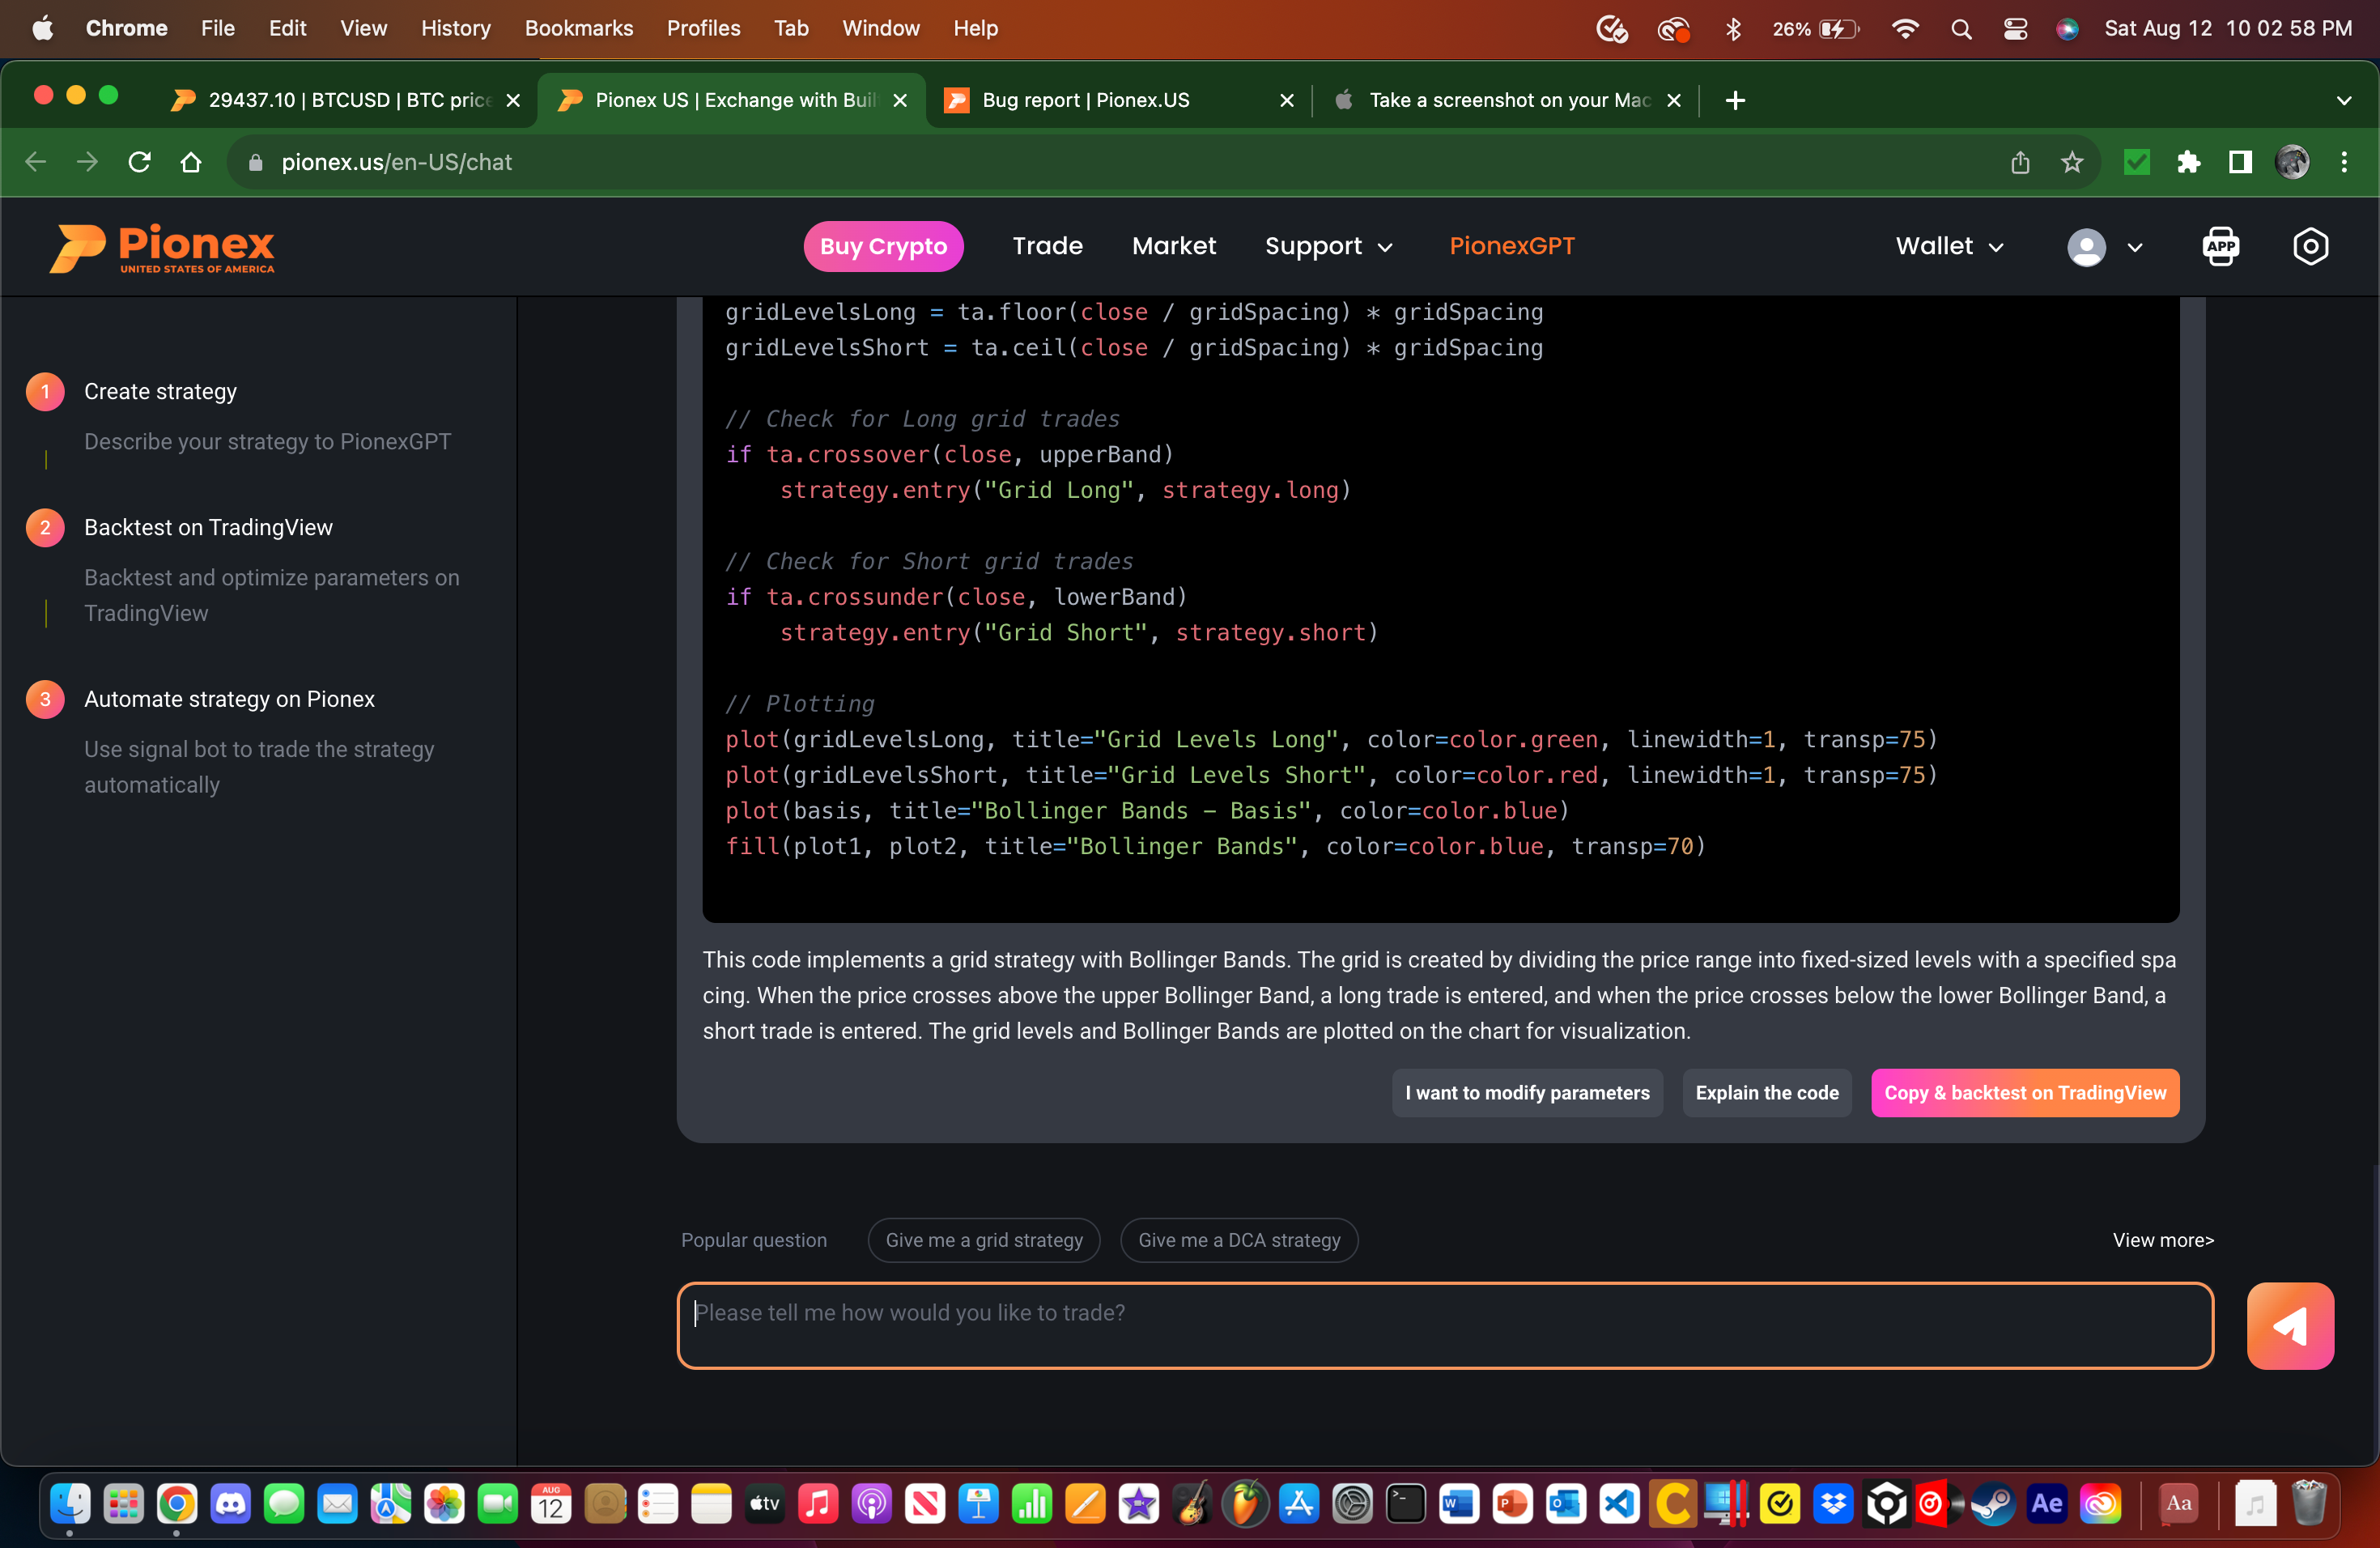
Task: Expand the account menu chevron
Action: (x=2134, y=248)
